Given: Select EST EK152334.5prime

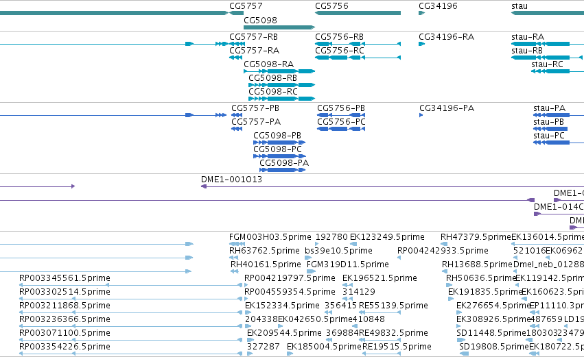Looking at the screenshot, I should click(x=282, y=306).
